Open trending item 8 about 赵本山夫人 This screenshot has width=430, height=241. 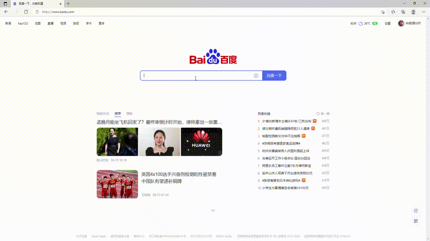pyautogui.click(x=287, y=173)
